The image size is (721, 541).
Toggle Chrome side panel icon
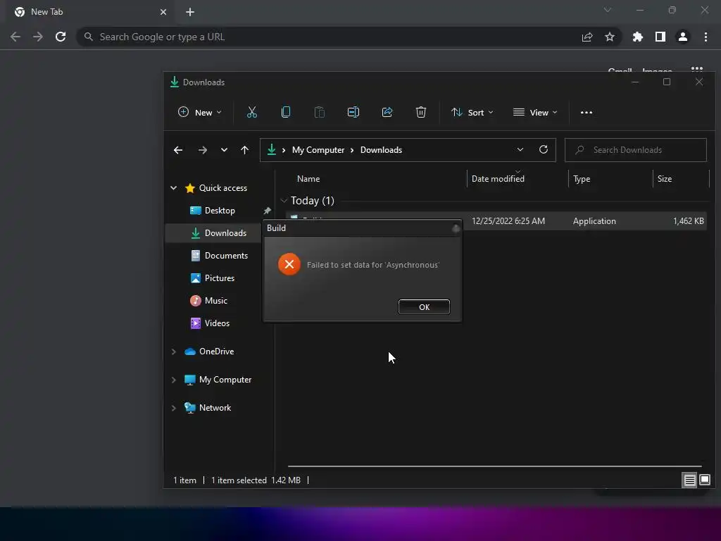click(x=660, y=37)
